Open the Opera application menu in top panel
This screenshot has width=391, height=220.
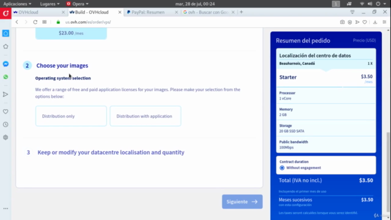pyautogui.click(x=78, y=4)
